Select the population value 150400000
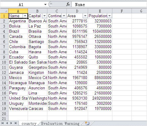This screenshot has height=126, width=147. (100, 31)
